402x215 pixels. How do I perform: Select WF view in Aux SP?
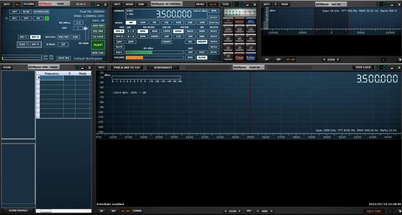(279, 59)
